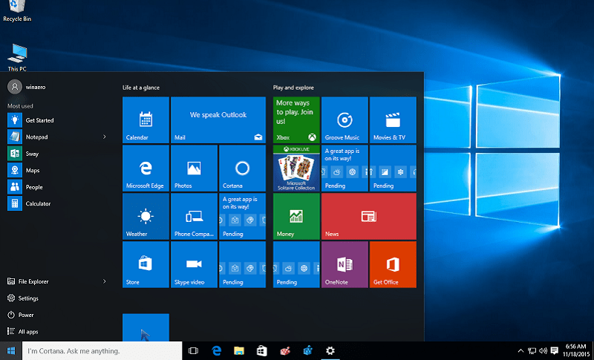This screenshot has width=594, height=360.
Task: Open Microsoft Solitaire Collection tile
Action: 296,168
